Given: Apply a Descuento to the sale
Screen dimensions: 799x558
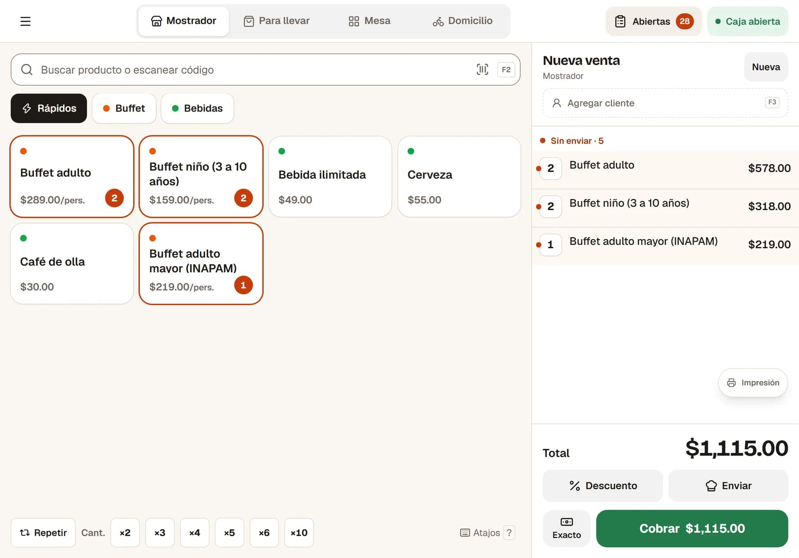Looking at the screenshot, I should pos(603,486).
